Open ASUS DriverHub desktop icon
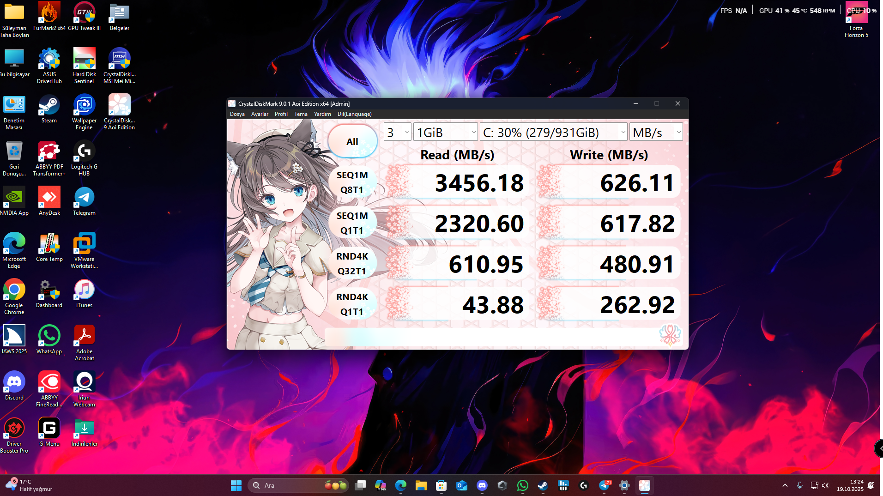 point(49,66)
